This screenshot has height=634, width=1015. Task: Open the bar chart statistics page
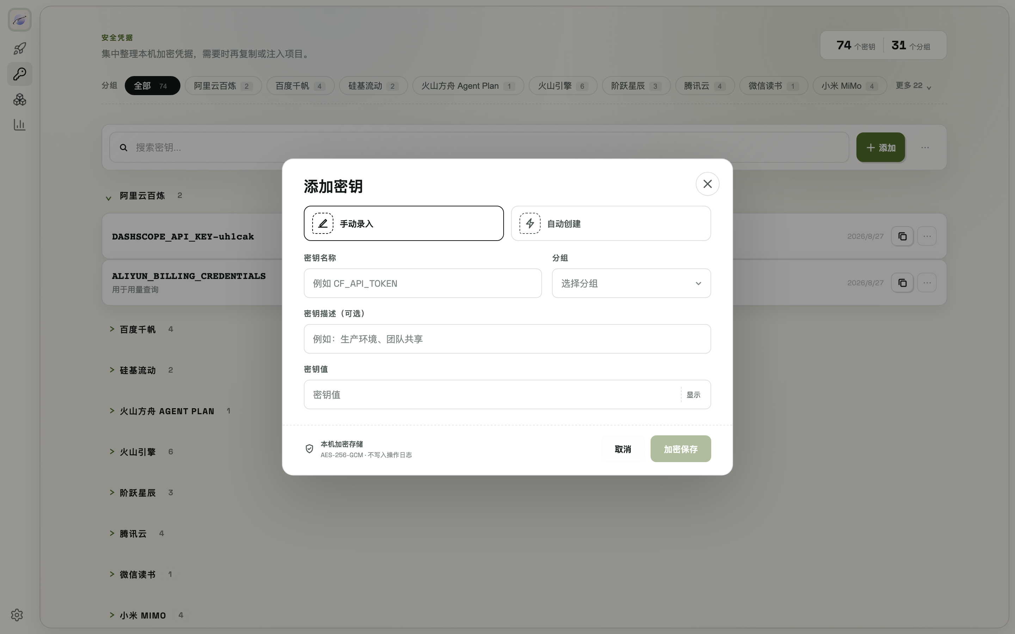20,125
